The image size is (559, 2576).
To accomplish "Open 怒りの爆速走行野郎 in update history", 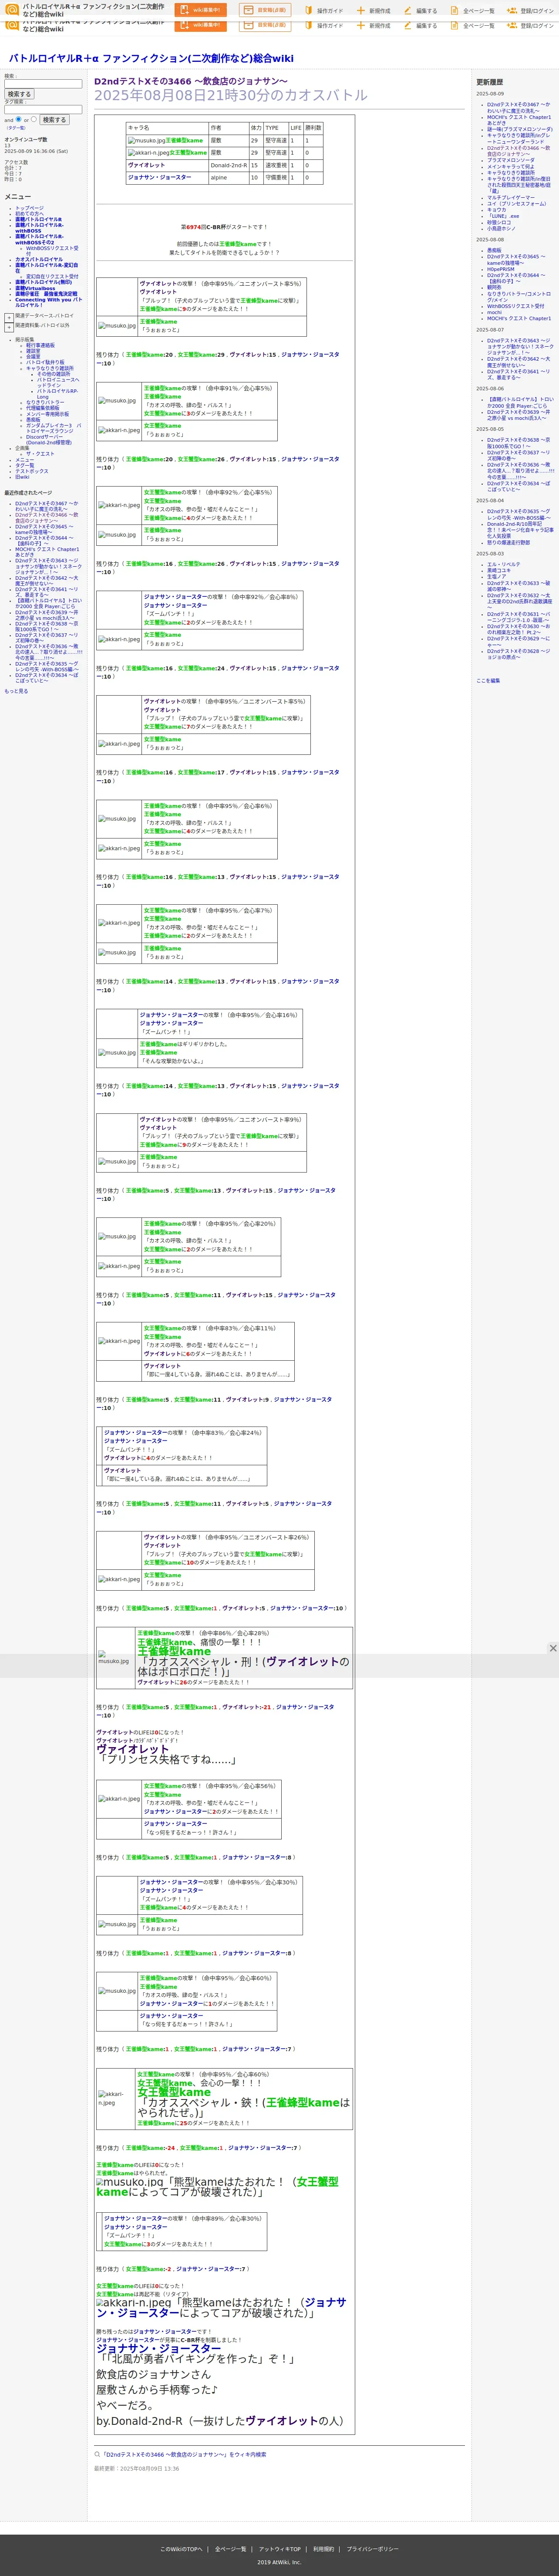I will [508, 543].
